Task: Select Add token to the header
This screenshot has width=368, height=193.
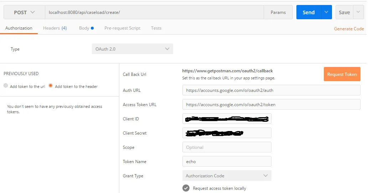Action: point(51,86)
